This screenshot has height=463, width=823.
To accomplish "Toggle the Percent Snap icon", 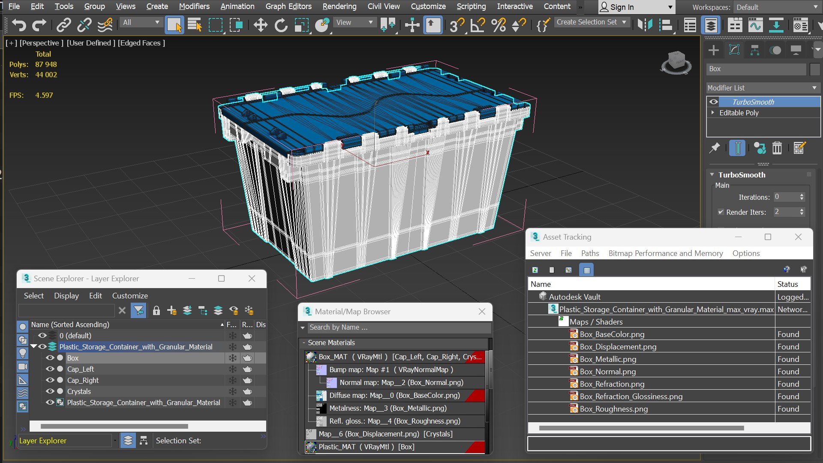I will [498, 25].
